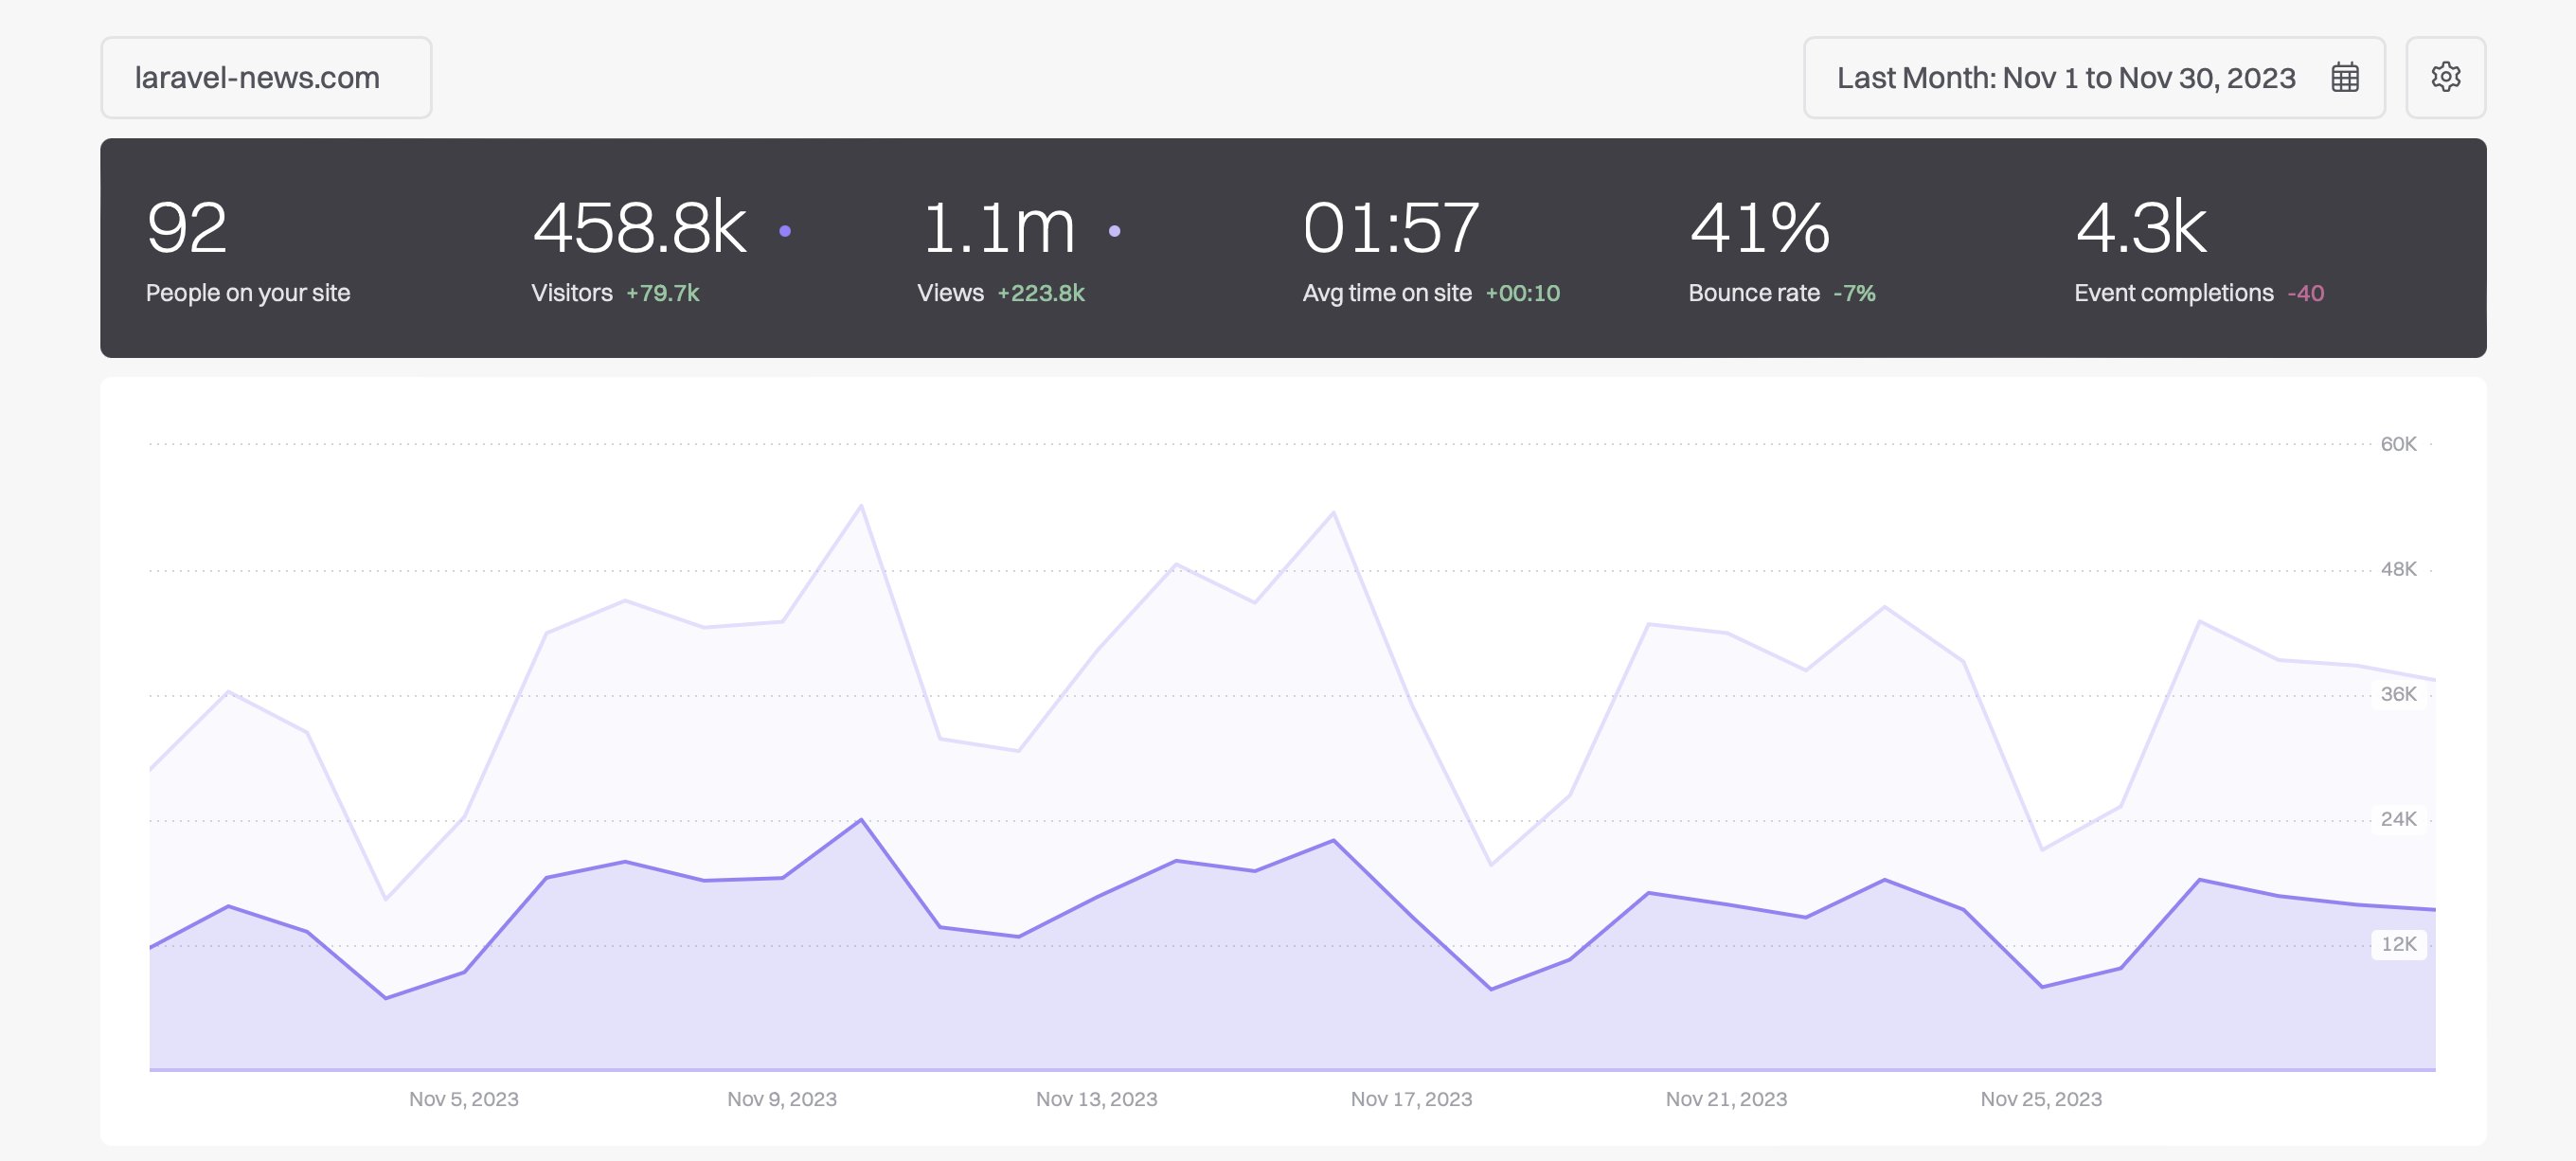
Task: Open the Last Month date range picker
Action: coord(2094,77)
